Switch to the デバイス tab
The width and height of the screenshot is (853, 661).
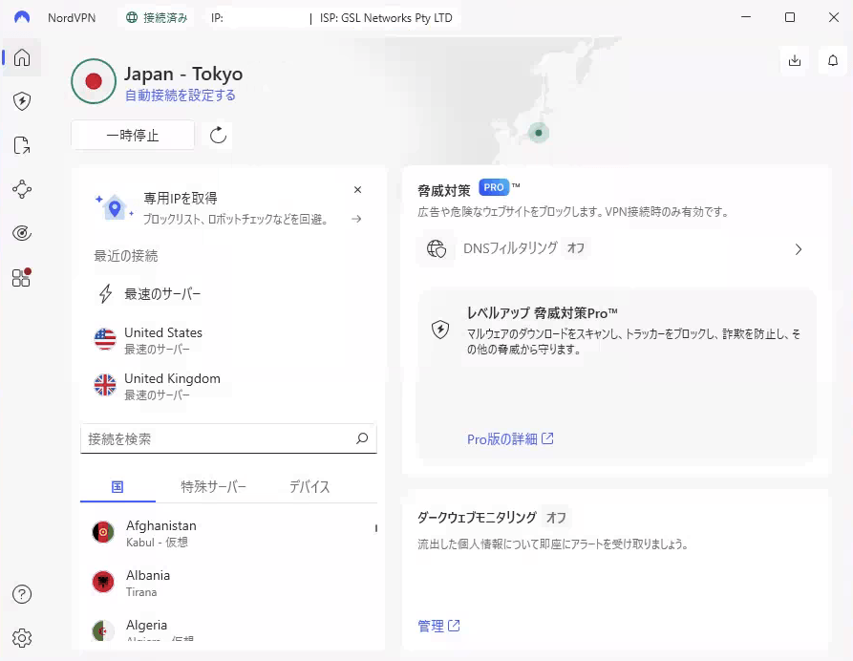tap(309, 487)
